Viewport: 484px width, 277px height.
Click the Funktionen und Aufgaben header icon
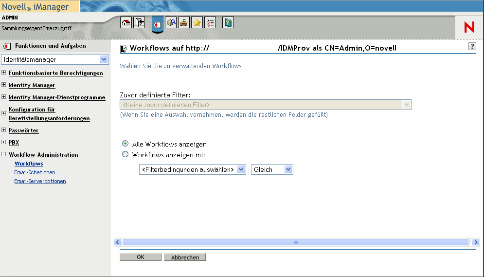(x=7, y=46)
